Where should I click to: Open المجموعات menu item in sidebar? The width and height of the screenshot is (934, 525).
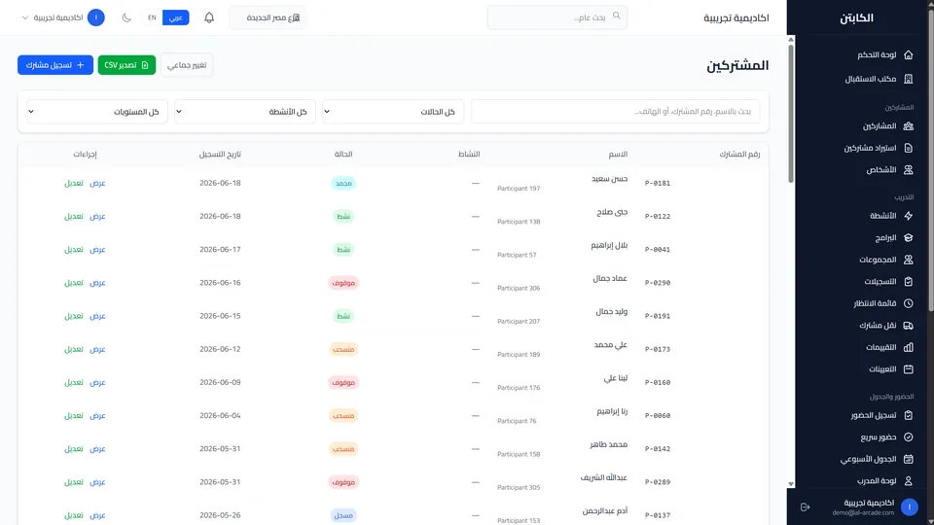pyautogui.click(x=878, y=260)
